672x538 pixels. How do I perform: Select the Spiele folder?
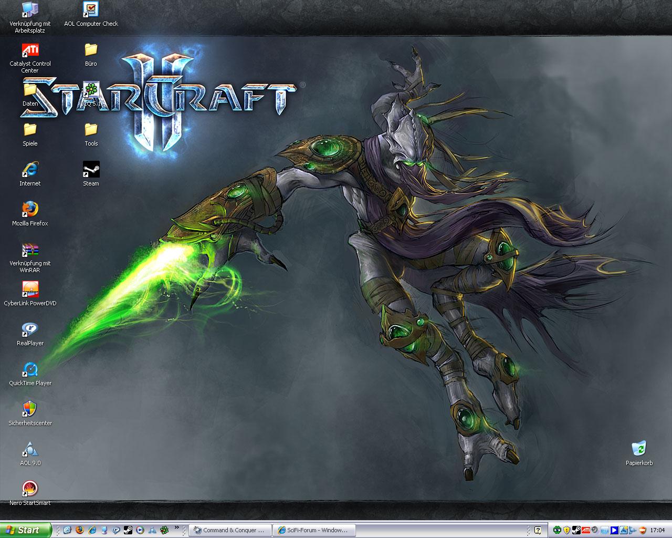pos(30,130)
